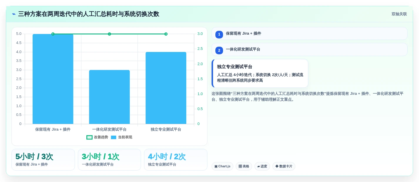Click the x-axis label 一体化研发测试平台
Image resolution: width=419 pixels, height=182 pixels.
(x=109, y=129)
